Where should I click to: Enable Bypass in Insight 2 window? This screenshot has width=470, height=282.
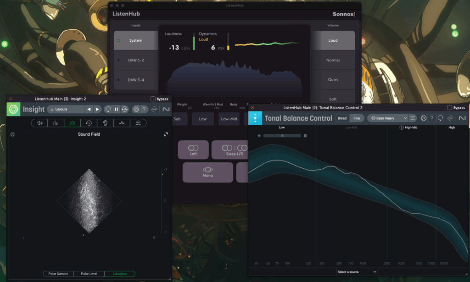(x=153, y=99)
